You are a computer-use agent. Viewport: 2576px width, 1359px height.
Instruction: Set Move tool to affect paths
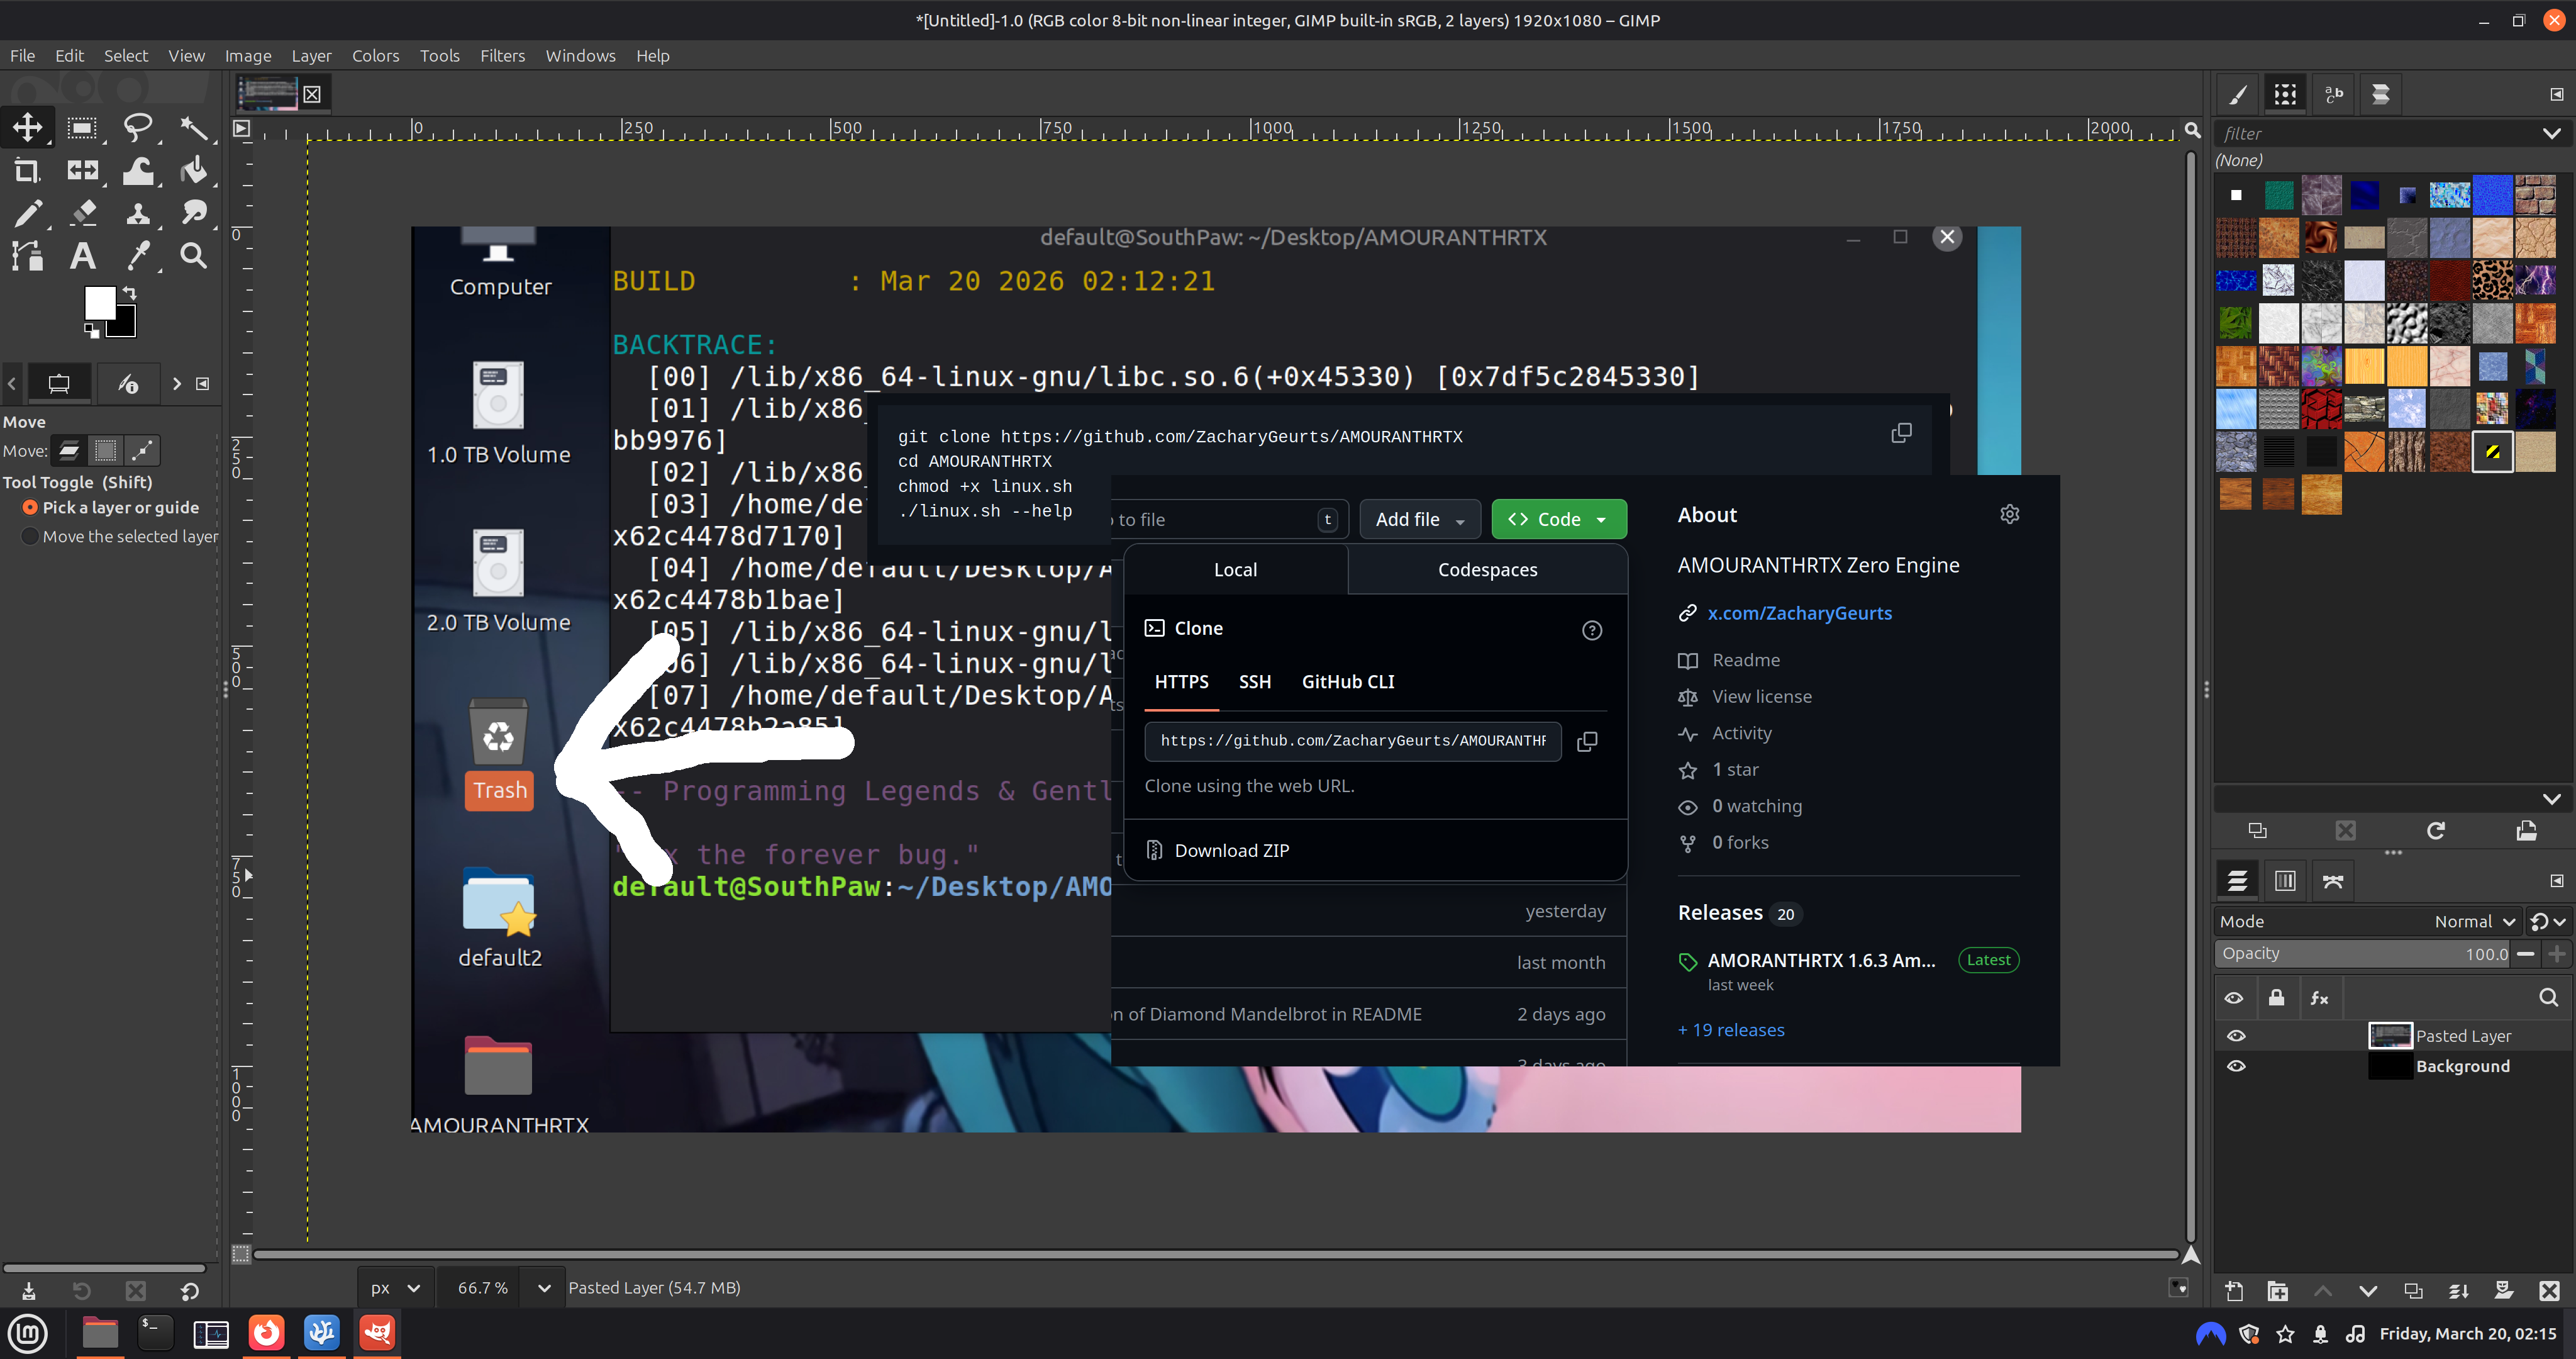[142, 450]
